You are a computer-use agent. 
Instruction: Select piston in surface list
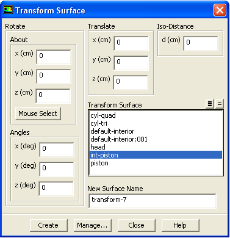pos(156,163)
